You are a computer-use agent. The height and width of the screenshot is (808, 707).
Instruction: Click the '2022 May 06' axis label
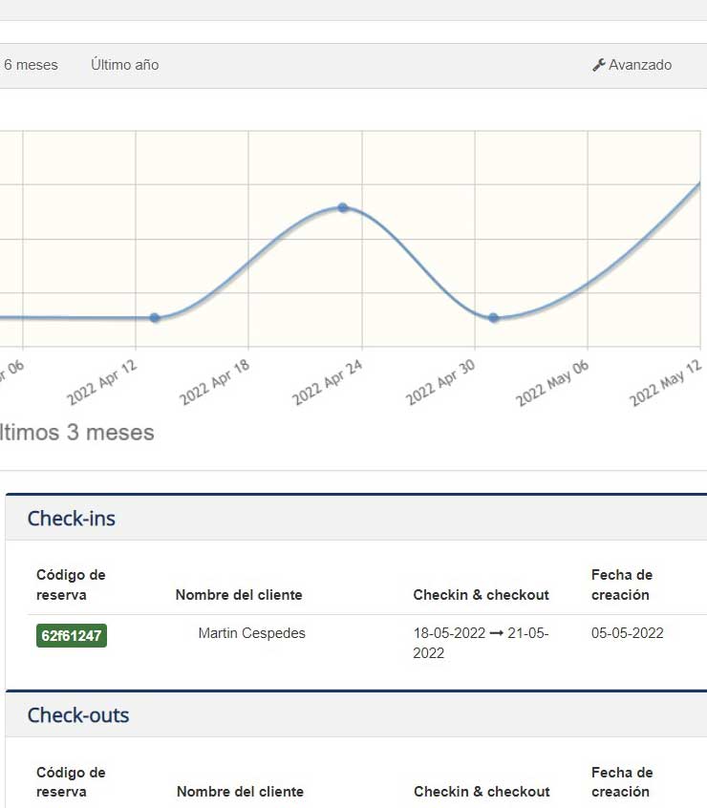coord(553,384)
